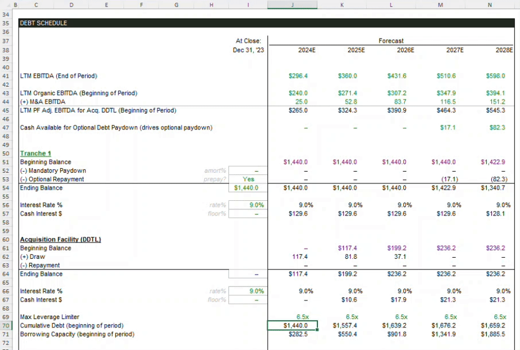
Task: Select the Tranche 1 amort% input cell
Action: (x=248, y=171)
